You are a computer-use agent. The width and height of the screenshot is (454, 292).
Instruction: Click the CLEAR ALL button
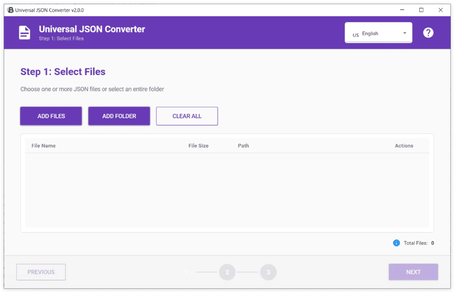187,116
